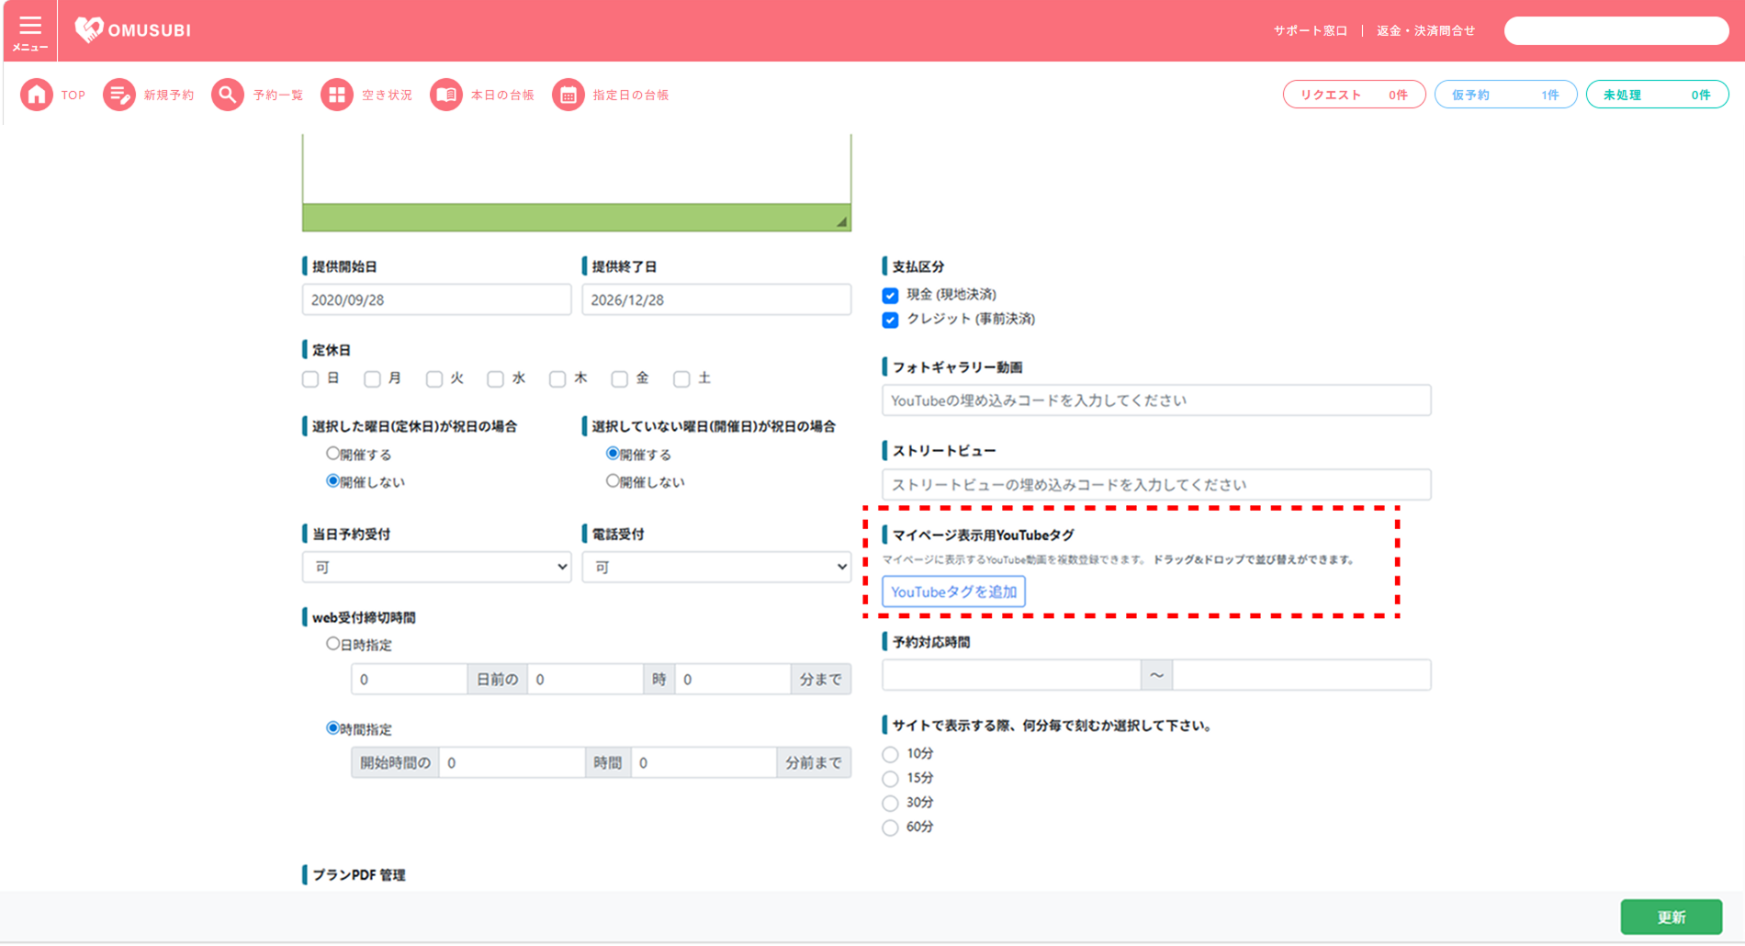Check 月 as a regular holiday
Viewport: 1745px width, 946px height.
tap(372, 379)
